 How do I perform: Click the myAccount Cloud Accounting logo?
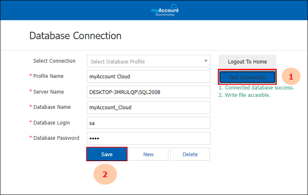[165, 10]
